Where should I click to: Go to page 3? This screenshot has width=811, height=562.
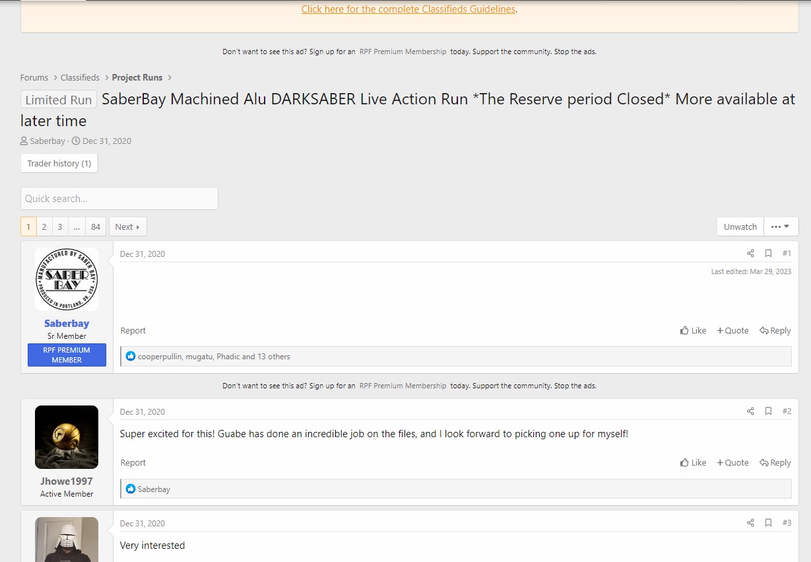60,227
